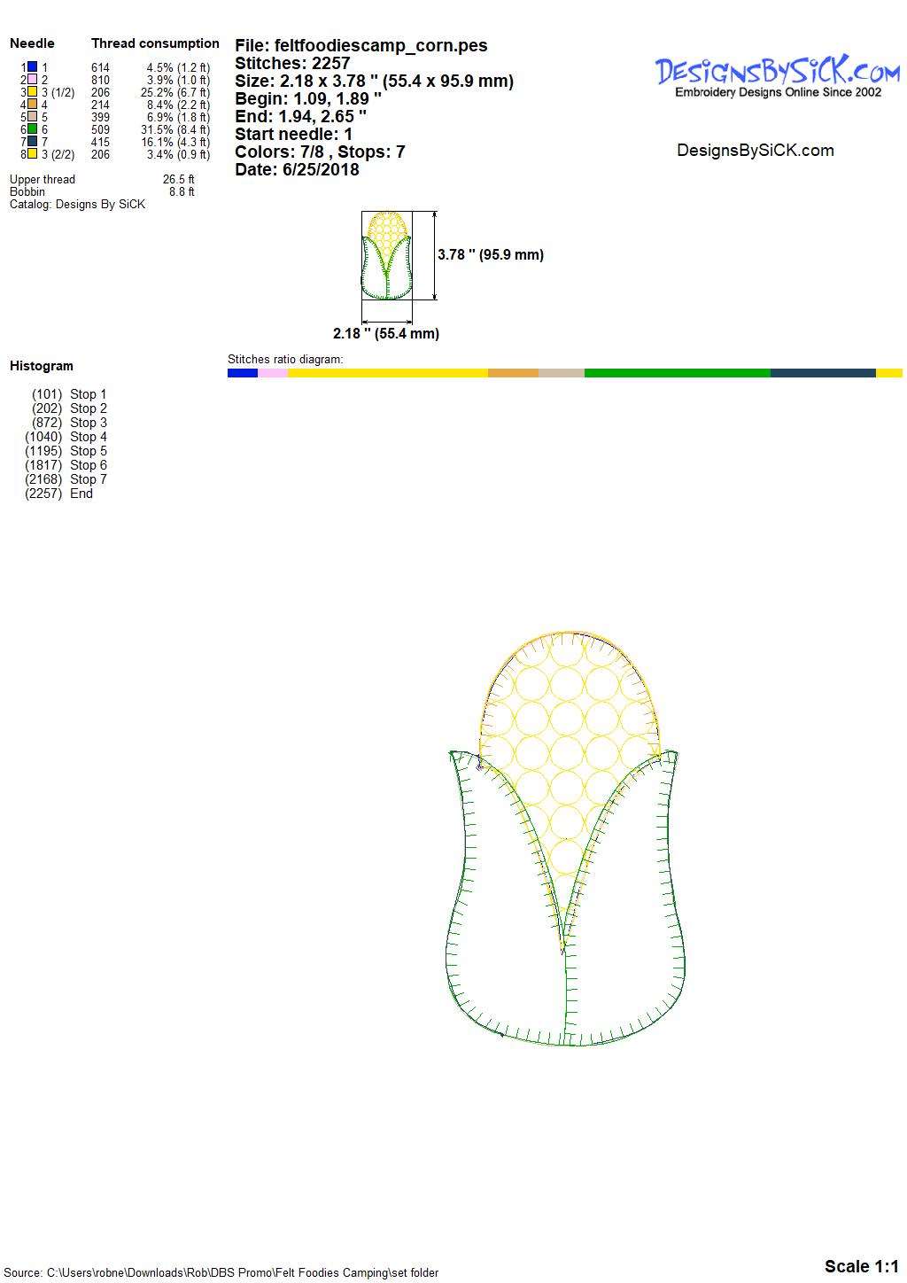The image size is (907, 1283).
Task: Click the Scale 1:1 label
Action: click(x=861, y=1266)
